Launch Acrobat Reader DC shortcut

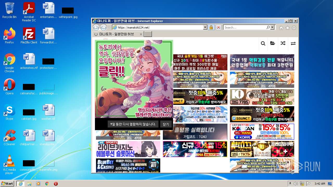point(29,12)
